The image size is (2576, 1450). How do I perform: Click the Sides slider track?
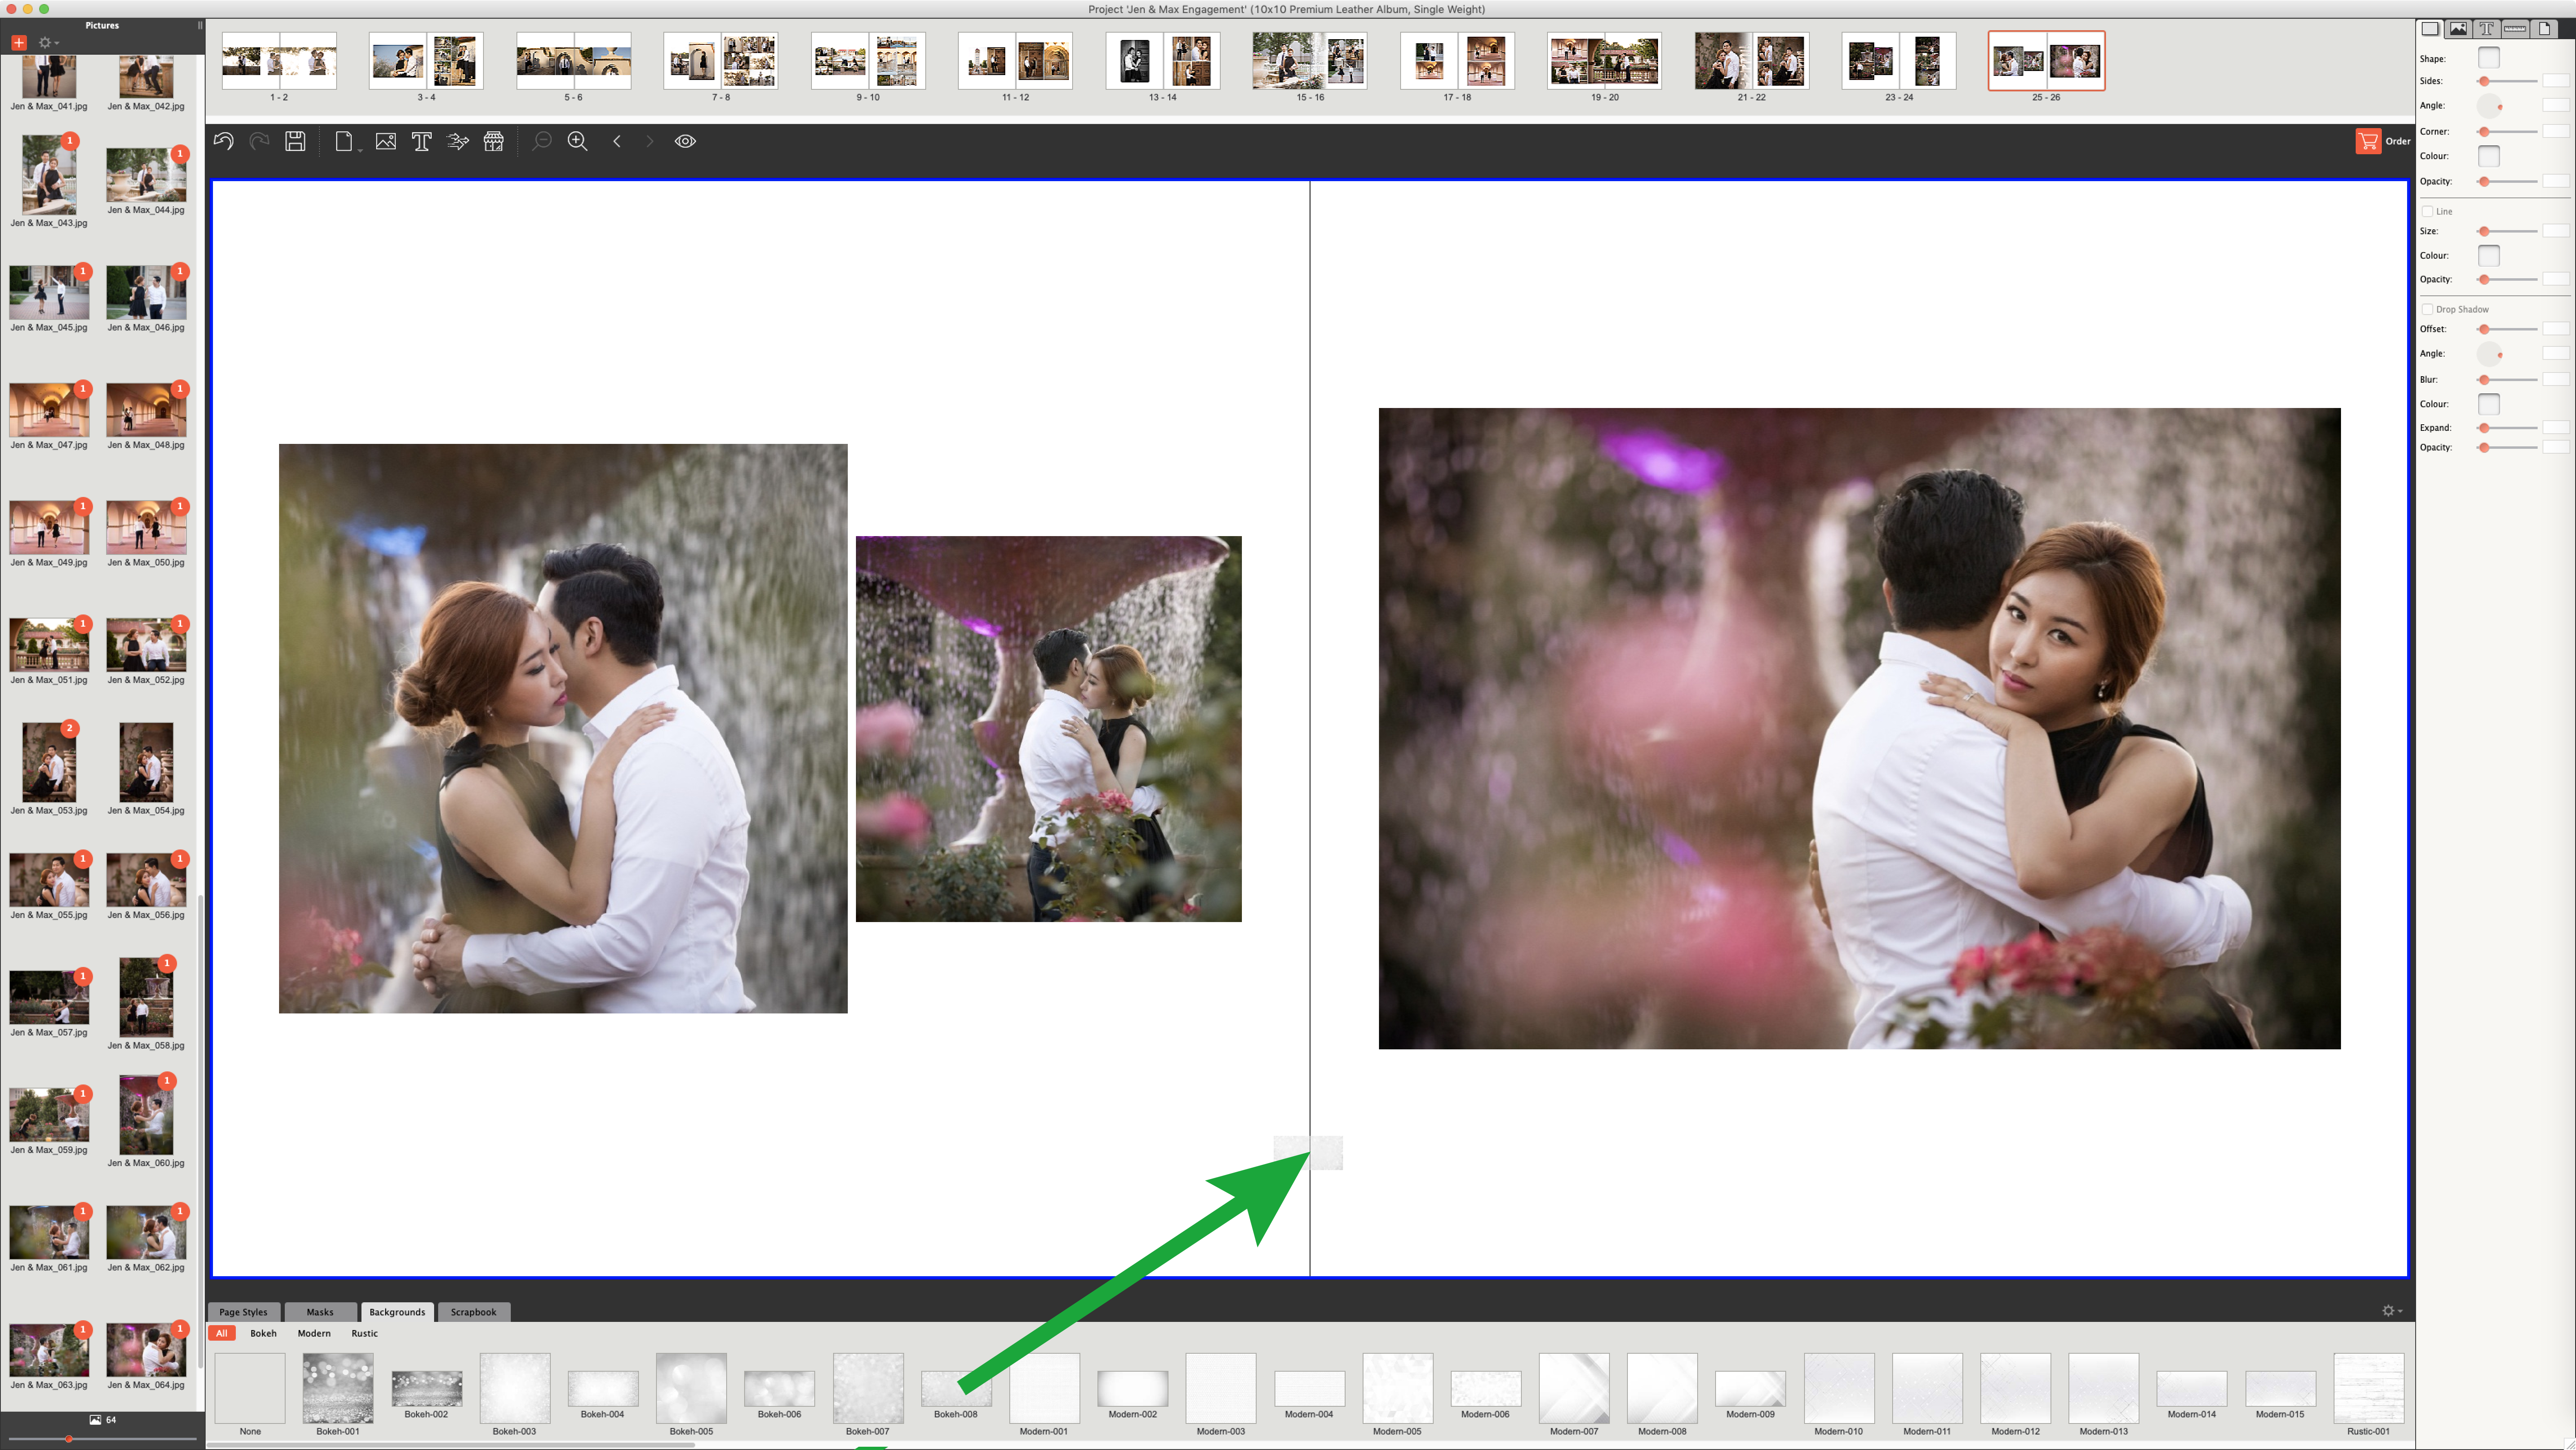pos(2508,81)
